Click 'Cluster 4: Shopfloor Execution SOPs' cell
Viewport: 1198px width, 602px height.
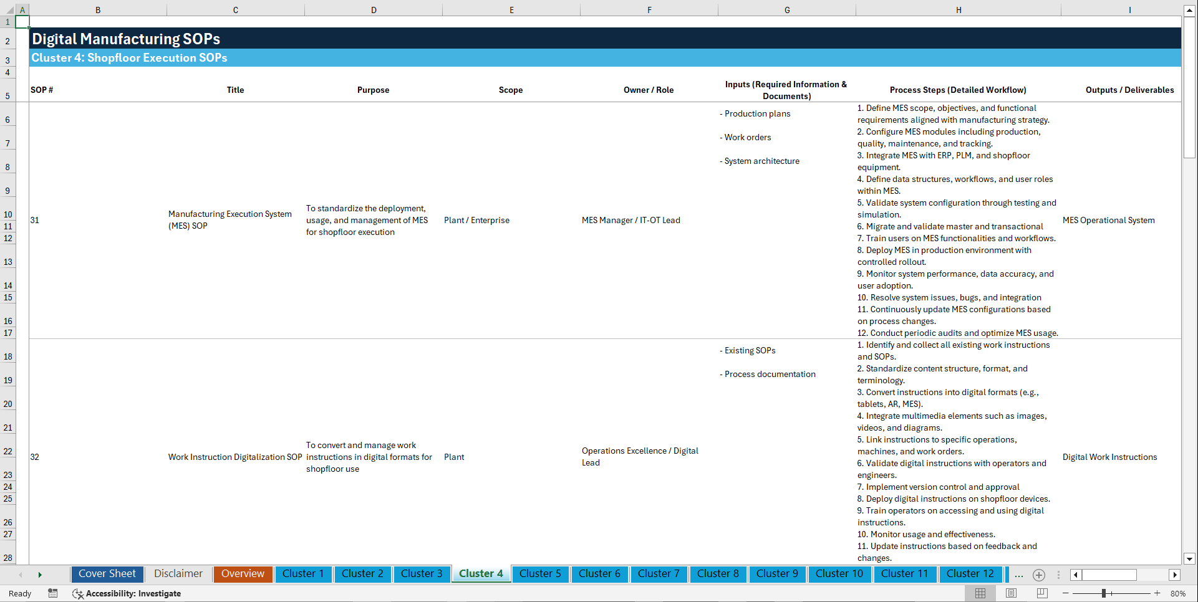pyautogui.click(x=130, y=58)
